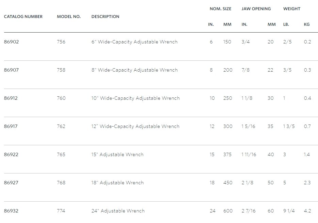Screen dimensions: 318x223
Task: Click the NOM. SIZE header
Action: coord(220,9)
